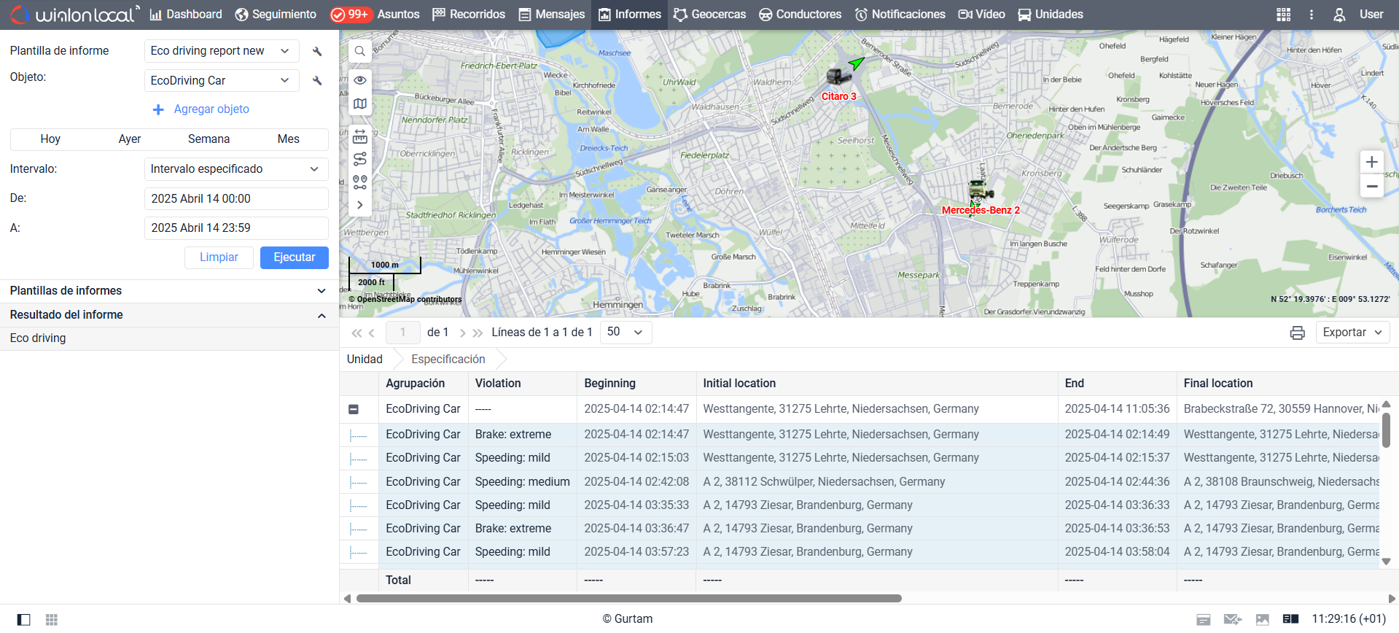This screenshot has width=1399, height=633.
Task: Click the SMS/mail exchange icon in status bar
Action: (x=1232, y=619)
